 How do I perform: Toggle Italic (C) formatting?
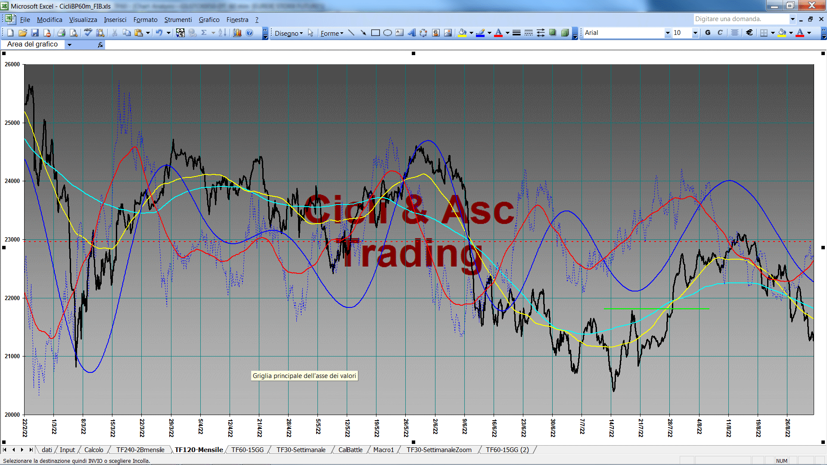720,33
